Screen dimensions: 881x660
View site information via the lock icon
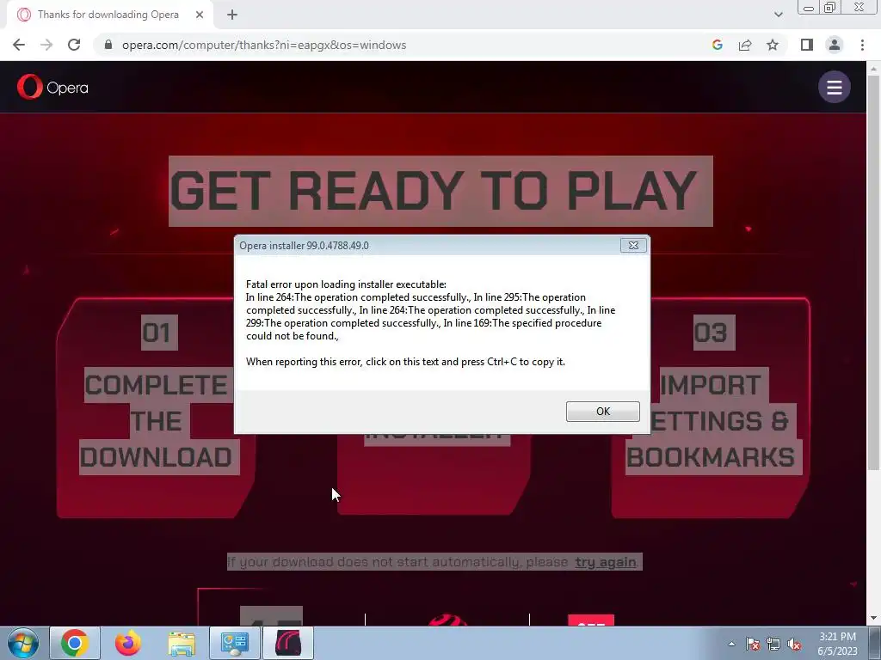pos(108,45)
